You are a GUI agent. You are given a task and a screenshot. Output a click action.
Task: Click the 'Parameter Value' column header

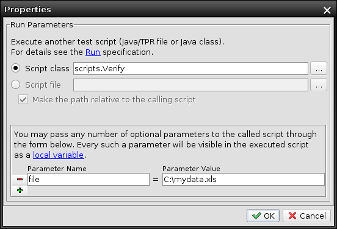coord(191,169)
